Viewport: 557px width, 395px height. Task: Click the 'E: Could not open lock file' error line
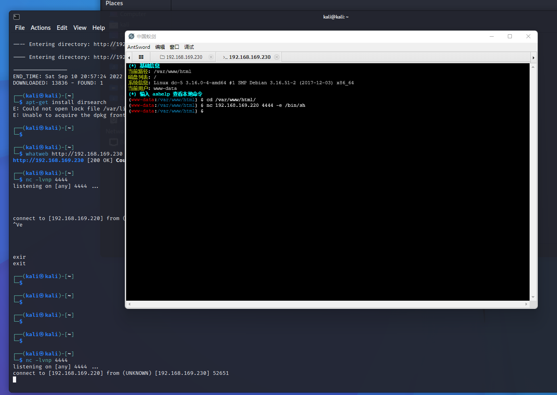(x=69, y=109)
